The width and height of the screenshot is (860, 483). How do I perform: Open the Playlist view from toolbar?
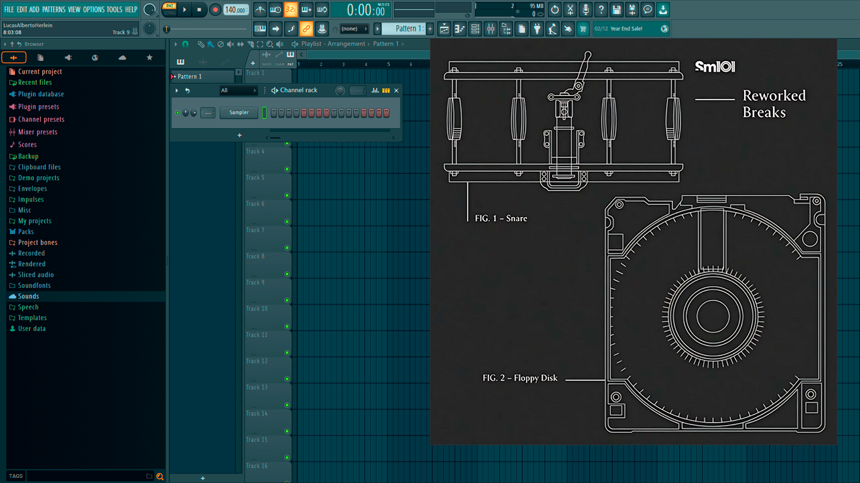(444, 28)
